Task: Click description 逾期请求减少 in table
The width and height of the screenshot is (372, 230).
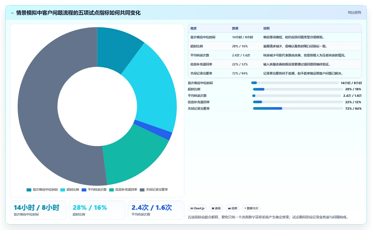Action: pyautogui.click(x=295, y=46)
